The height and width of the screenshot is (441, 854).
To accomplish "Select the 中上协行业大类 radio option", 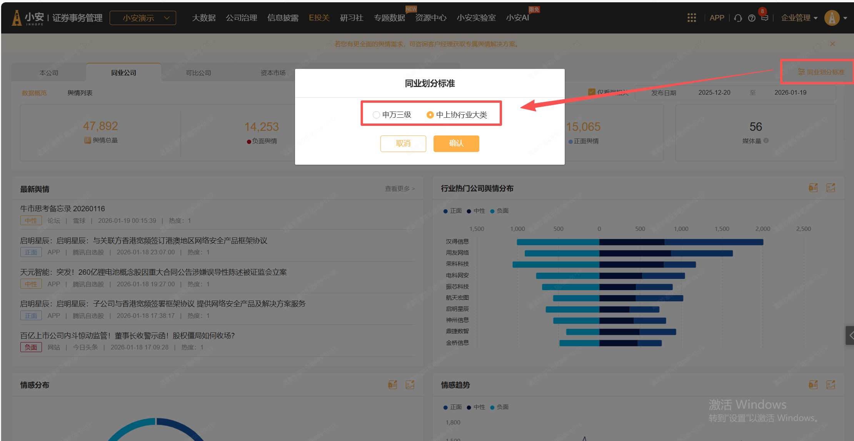I will pyautogui.click(x=430, y=115).
